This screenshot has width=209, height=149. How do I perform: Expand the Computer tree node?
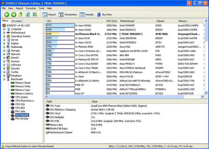pos(4,29)
